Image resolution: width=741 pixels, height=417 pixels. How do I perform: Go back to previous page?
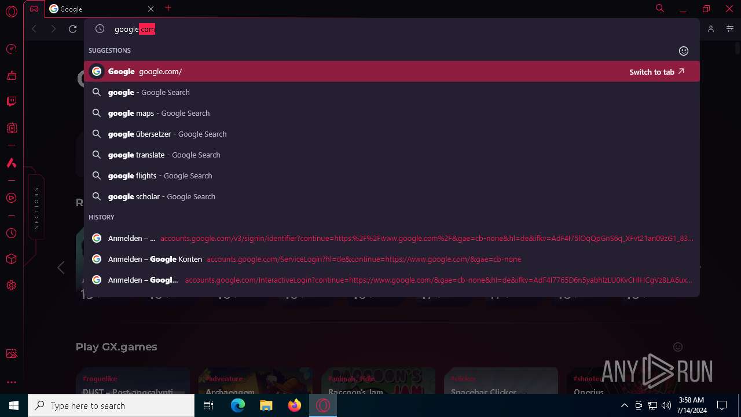34,29
